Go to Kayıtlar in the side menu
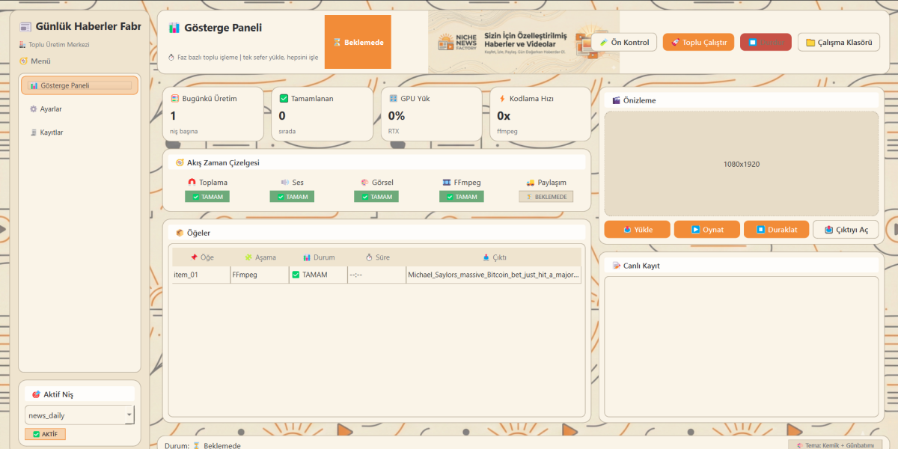898x449 pixels. click(x=51, y=133)
